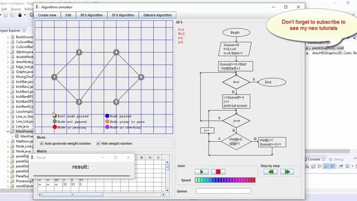Click the flowchart End oval

tap(272, 82)
